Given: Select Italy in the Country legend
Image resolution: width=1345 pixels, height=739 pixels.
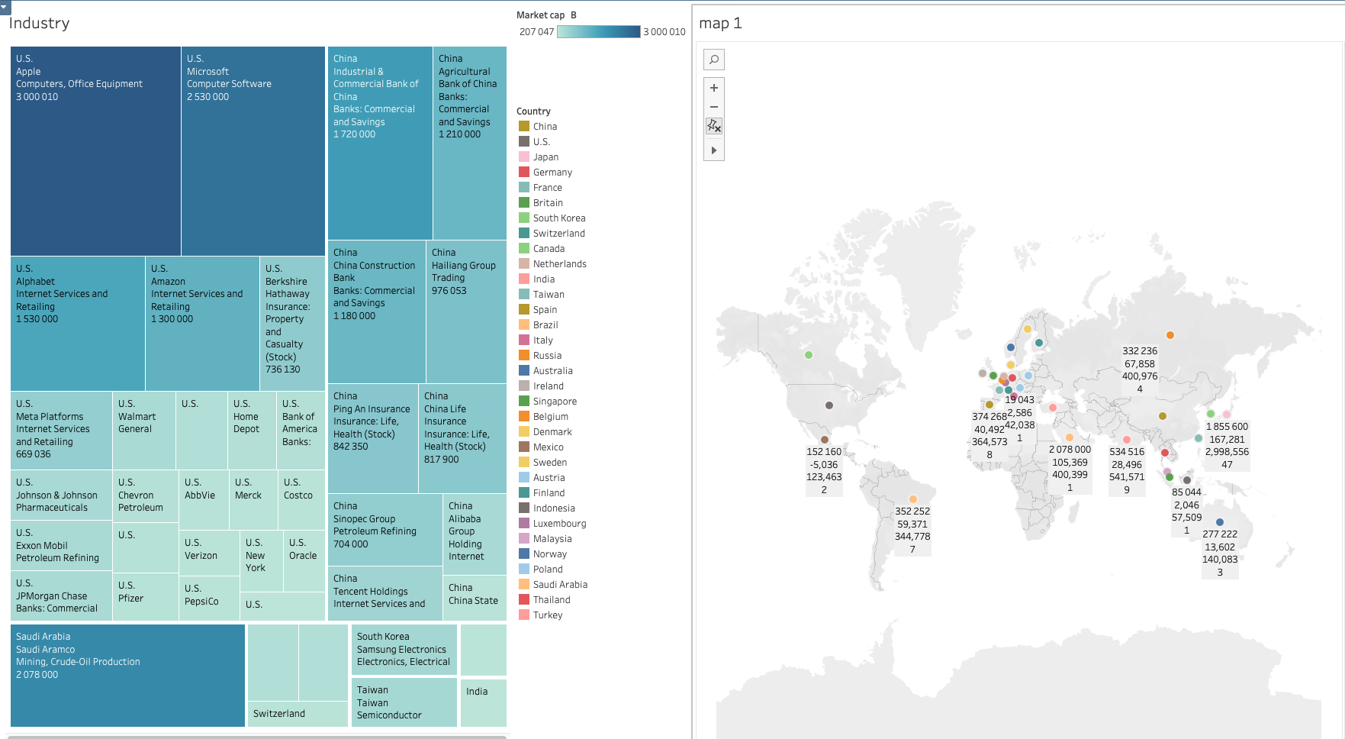Looking at the screenshot, I should (x=543, y=340).
